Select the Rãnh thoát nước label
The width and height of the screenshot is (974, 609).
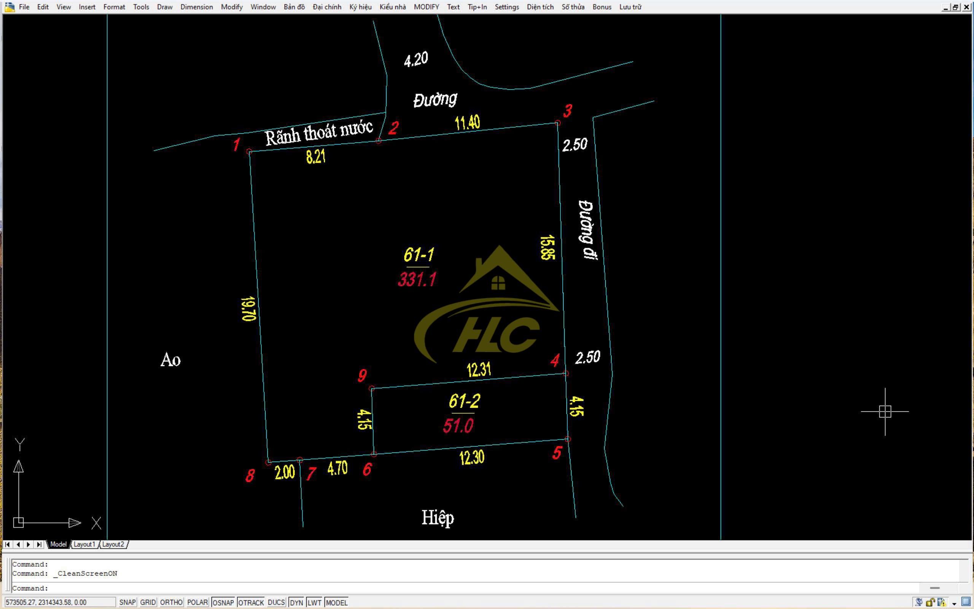pyautogui.click(x=319, y=132)
